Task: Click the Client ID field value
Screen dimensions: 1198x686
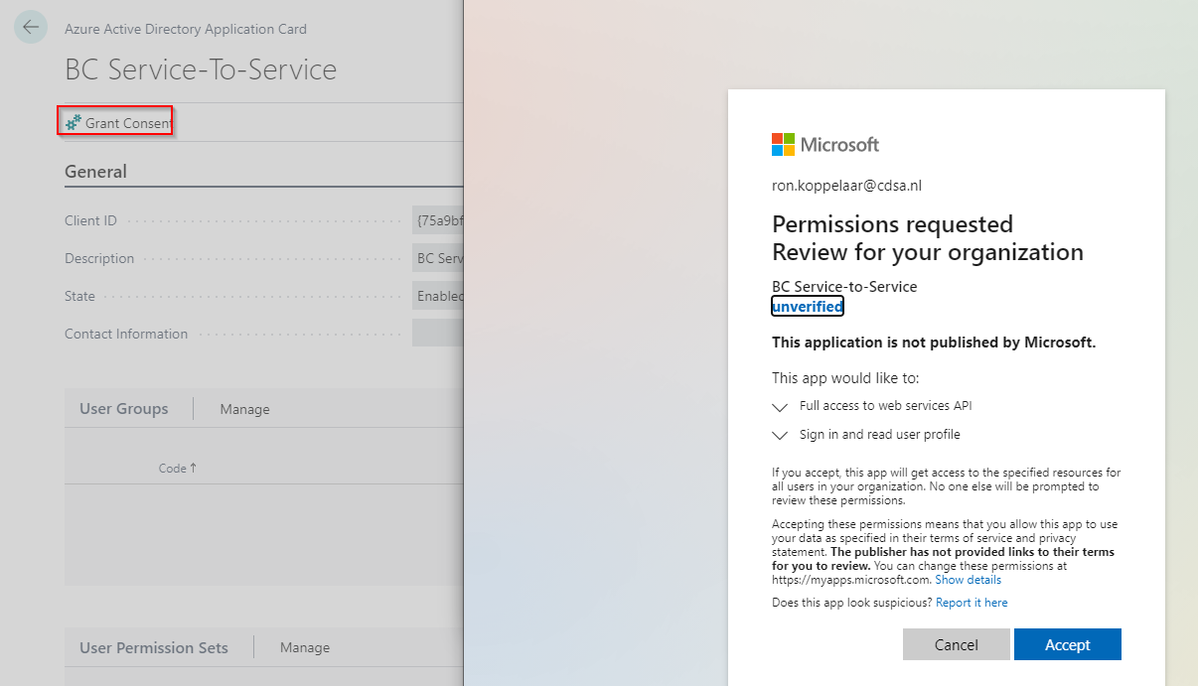Action: [438, 220]
